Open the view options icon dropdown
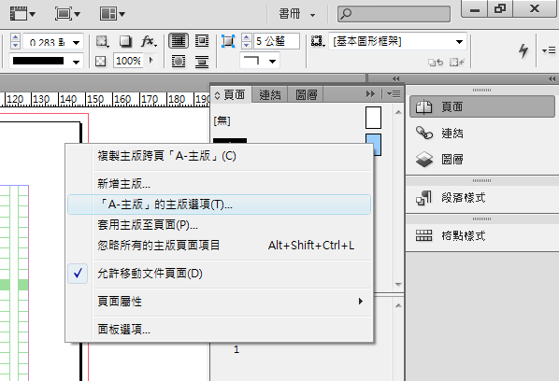Viewport: 559px width, 381px height. 22,14
